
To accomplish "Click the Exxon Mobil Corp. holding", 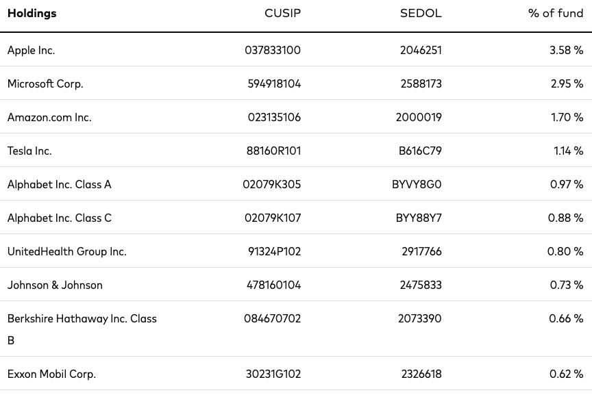I will (51, 374).
